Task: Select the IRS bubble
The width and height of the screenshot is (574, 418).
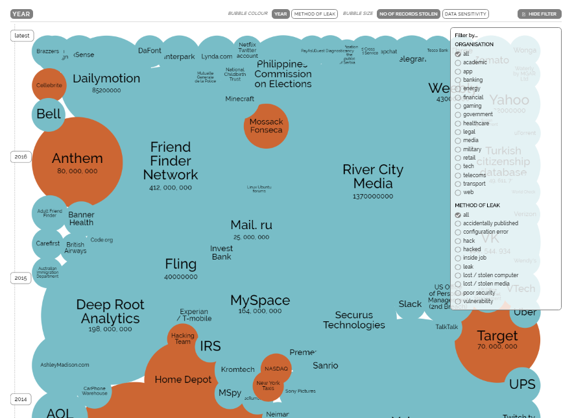Action: [211, 346]
